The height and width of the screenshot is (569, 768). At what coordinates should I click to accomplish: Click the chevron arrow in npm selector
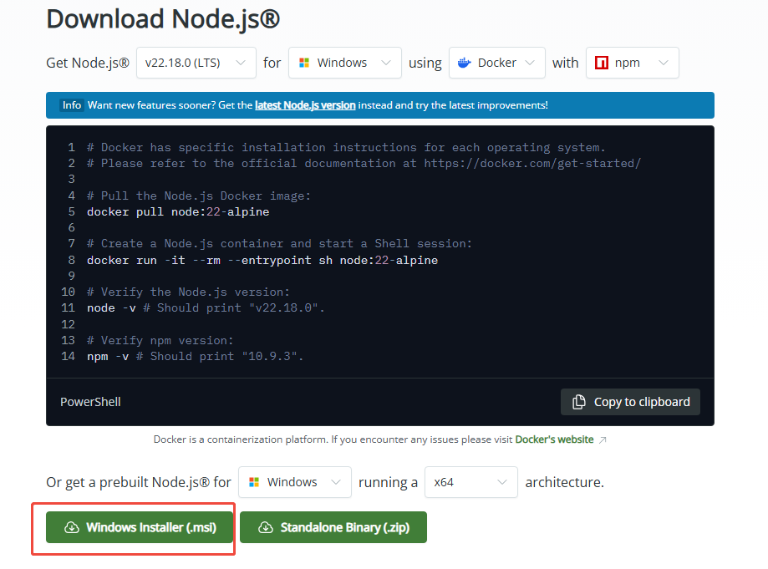(664, 63)
